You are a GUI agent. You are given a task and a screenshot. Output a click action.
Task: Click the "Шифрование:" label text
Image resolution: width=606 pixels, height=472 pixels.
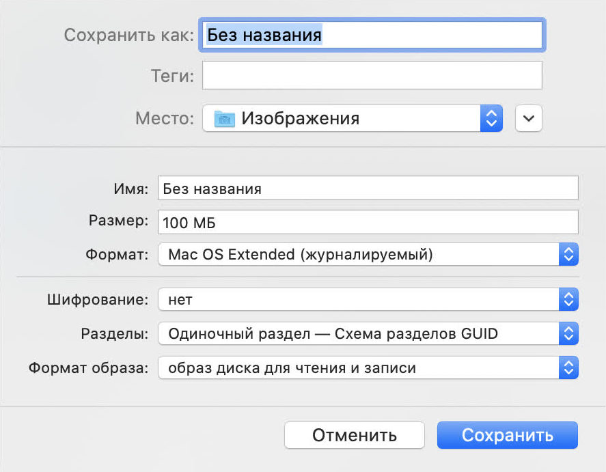coord(98,299)
